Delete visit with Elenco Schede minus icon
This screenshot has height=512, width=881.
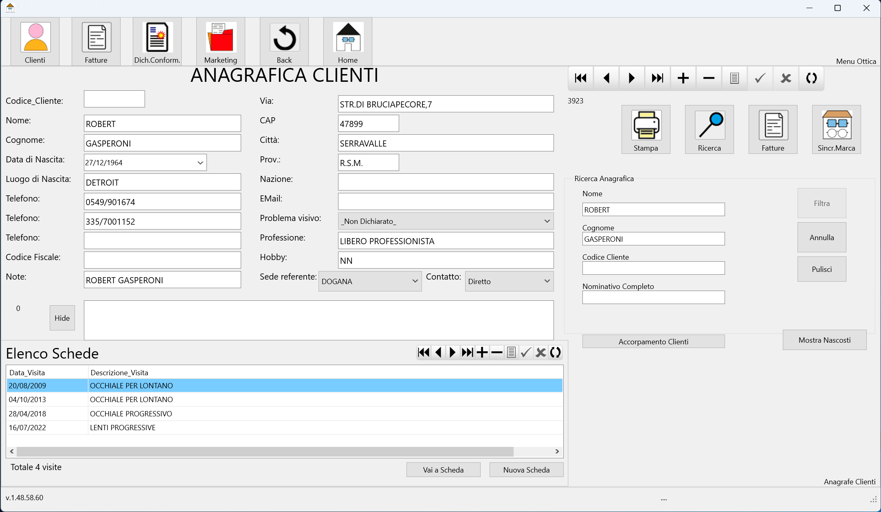[x=497, y=352]
